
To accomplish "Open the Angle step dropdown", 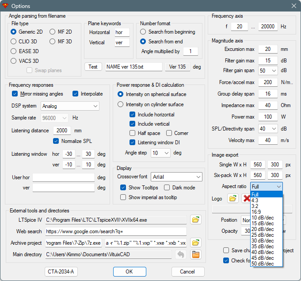I will (160, 153).
